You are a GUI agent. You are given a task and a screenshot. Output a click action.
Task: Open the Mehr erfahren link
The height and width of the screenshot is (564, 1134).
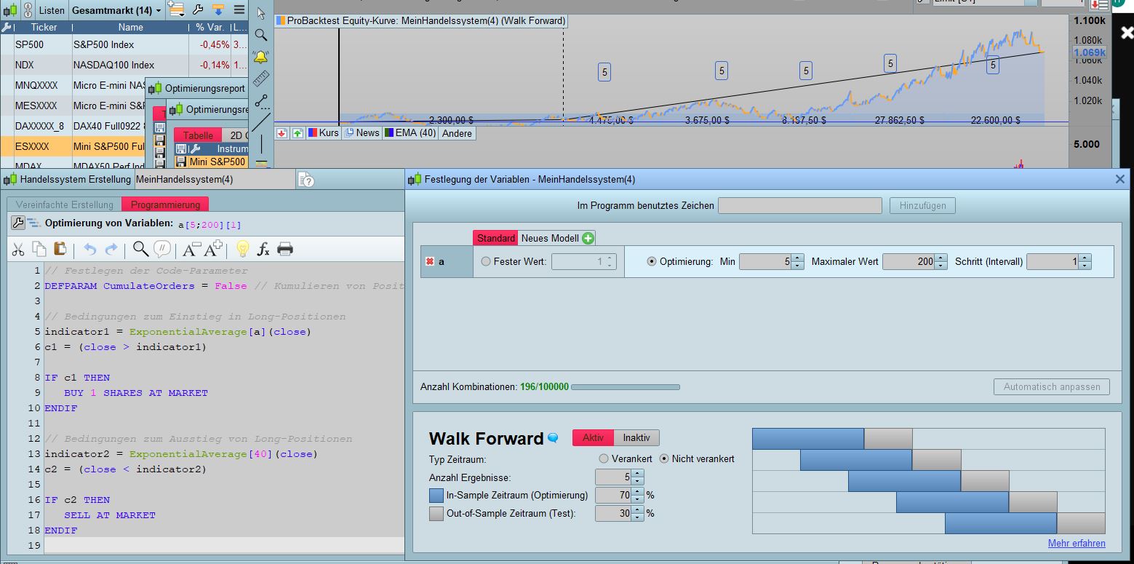tap(1077, 544)
